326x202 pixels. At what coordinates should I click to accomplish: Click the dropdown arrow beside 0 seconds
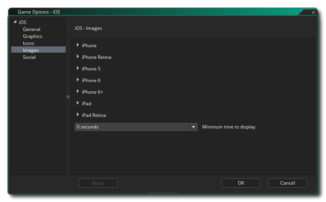(x=194, y=127)
